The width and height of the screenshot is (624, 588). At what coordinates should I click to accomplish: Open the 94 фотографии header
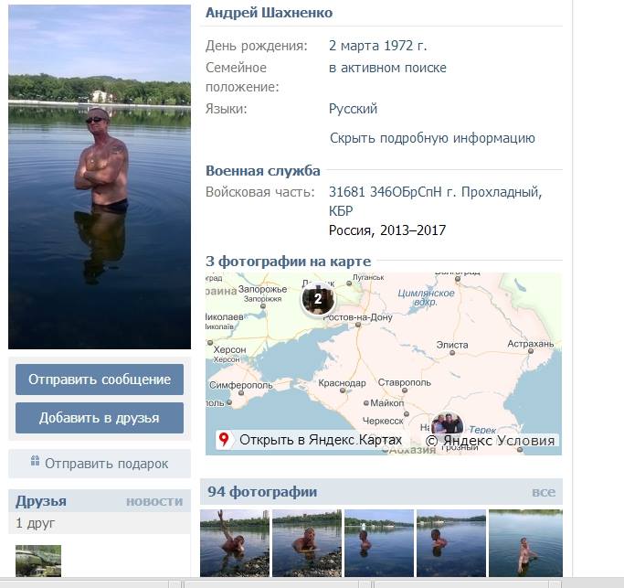point(262,492)
